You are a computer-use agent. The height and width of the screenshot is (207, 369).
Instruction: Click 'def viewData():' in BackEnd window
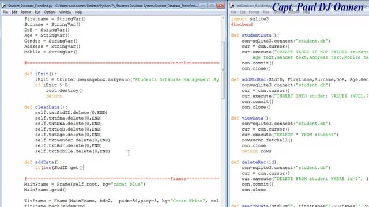pyautogui.click(x=251, y=118)
